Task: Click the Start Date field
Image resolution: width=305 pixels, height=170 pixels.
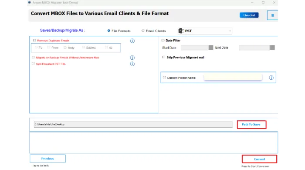Action: pos(195,48)
